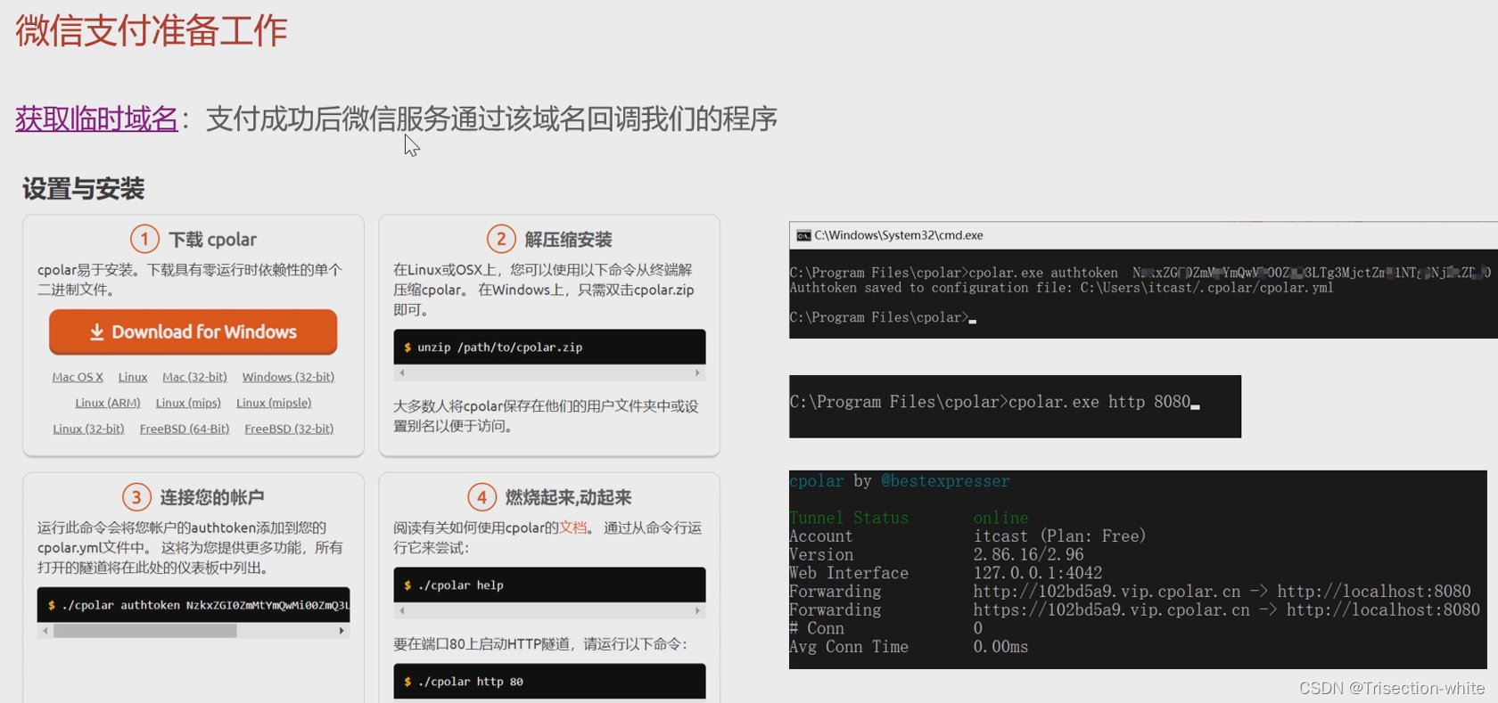Click the 设置与安装 section heading
The height and width of the screenshot is (703, 1498).
tap(83, 189)
